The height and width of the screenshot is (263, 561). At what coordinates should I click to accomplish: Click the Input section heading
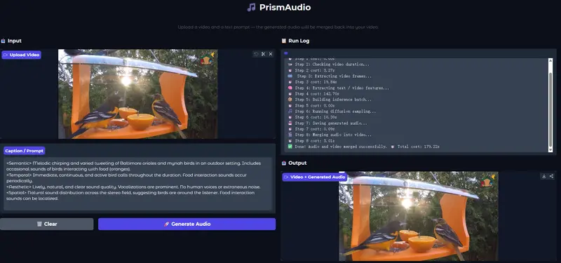click(x=14, y=41)
